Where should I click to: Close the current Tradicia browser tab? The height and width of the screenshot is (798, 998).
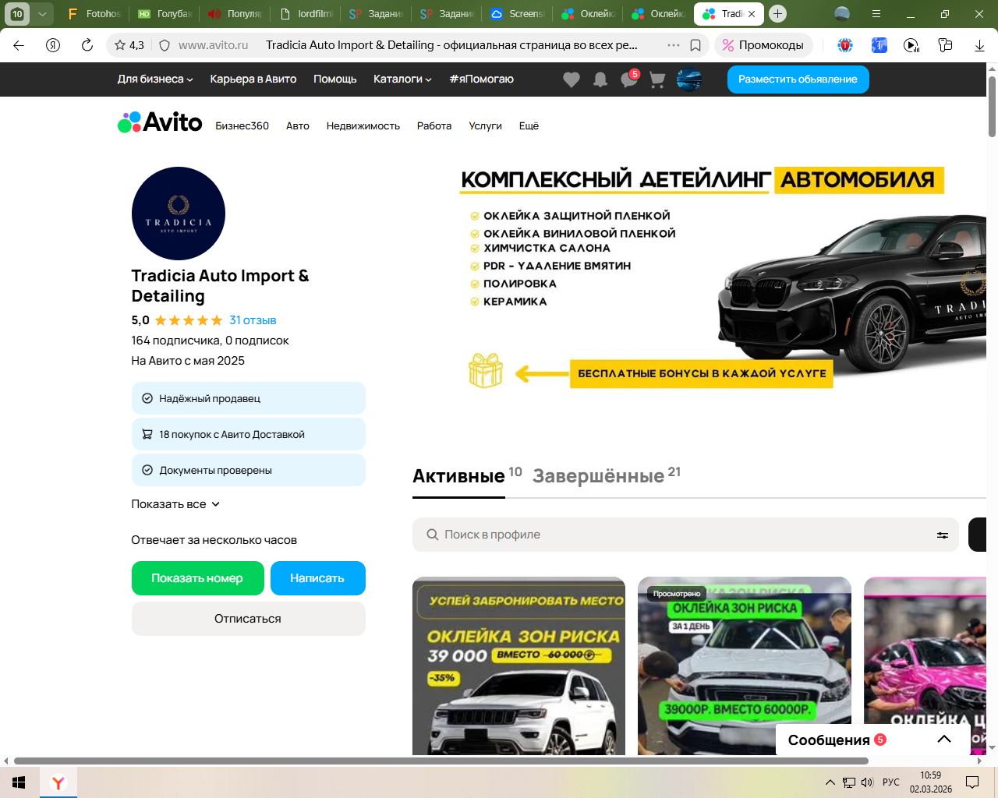(x=752, y=14)
